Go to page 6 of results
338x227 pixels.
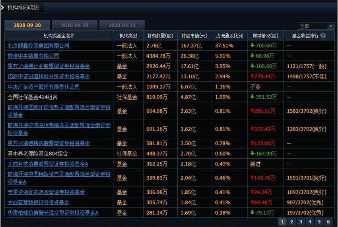tap(328, 221)
